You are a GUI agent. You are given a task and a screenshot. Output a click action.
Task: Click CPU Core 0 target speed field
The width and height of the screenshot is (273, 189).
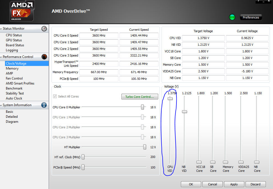pos(99,35)
